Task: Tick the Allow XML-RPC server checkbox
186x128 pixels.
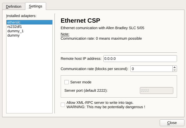Action: coord(63,105)
